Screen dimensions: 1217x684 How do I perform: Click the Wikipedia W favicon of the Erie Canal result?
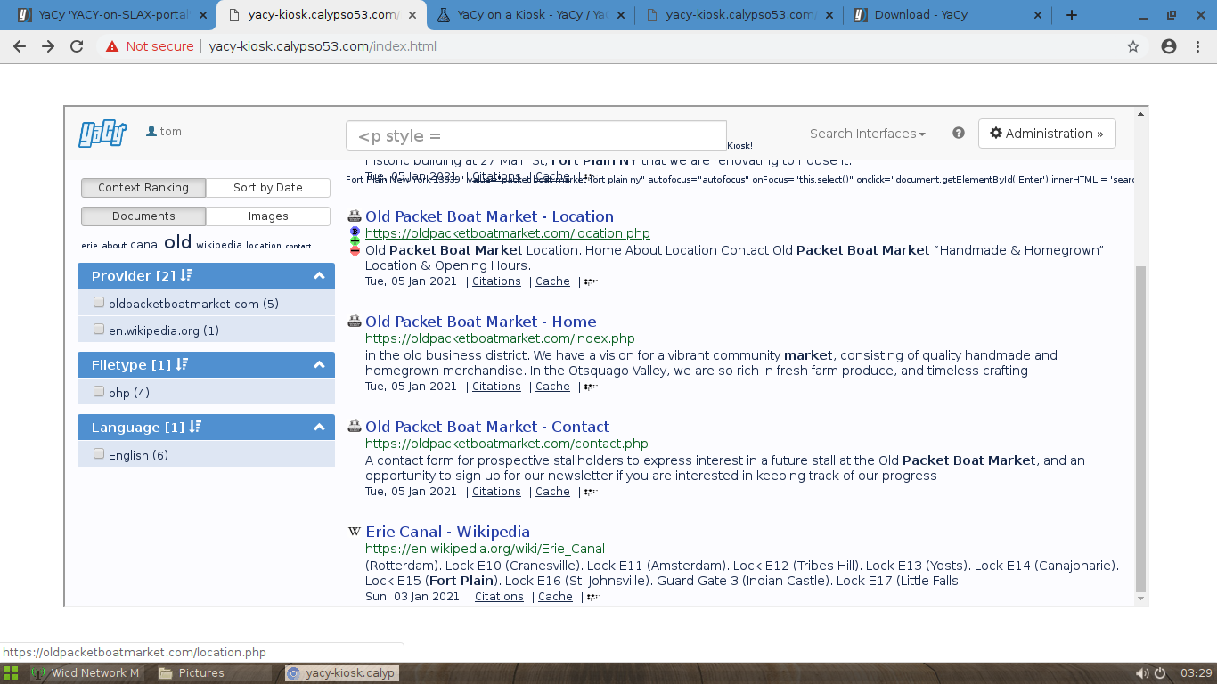pos(355,532)
